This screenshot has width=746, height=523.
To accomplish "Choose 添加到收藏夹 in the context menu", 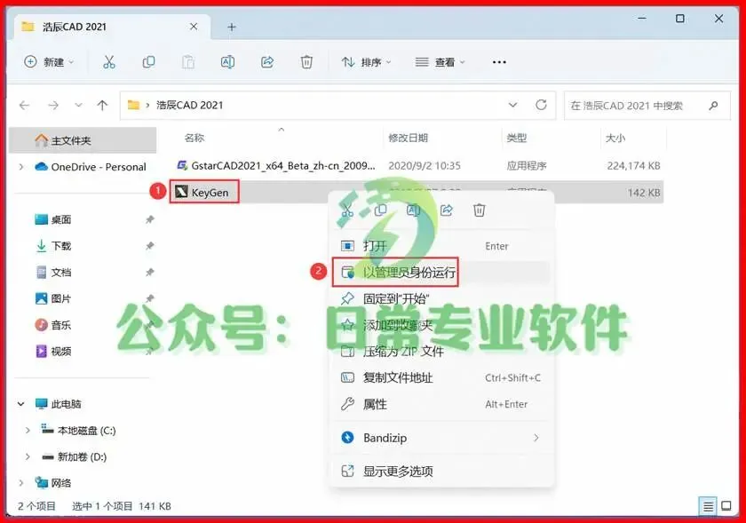I will click(x=441, y=325).
